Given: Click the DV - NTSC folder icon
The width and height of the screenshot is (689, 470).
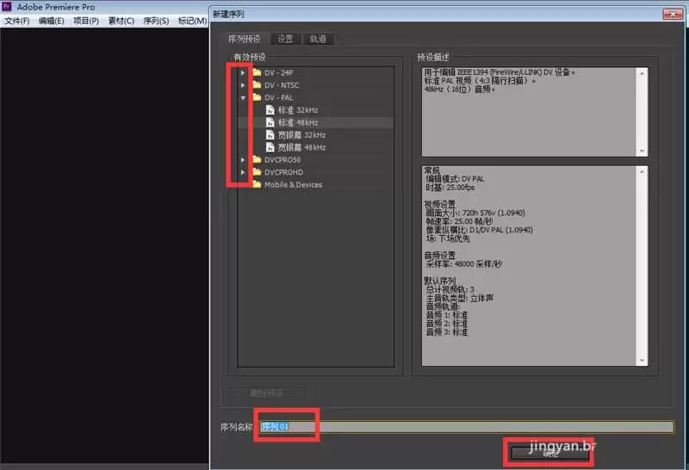Looking at the screenshot, I should 257,84.
